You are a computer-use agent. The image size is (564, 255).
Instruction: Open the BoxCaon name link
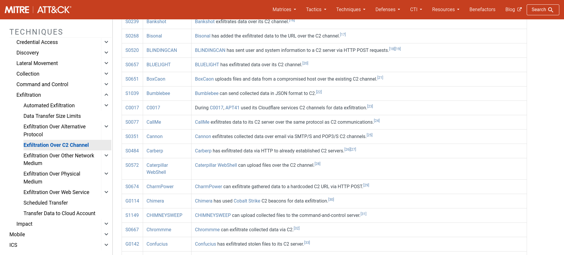[x=156, y=79]
